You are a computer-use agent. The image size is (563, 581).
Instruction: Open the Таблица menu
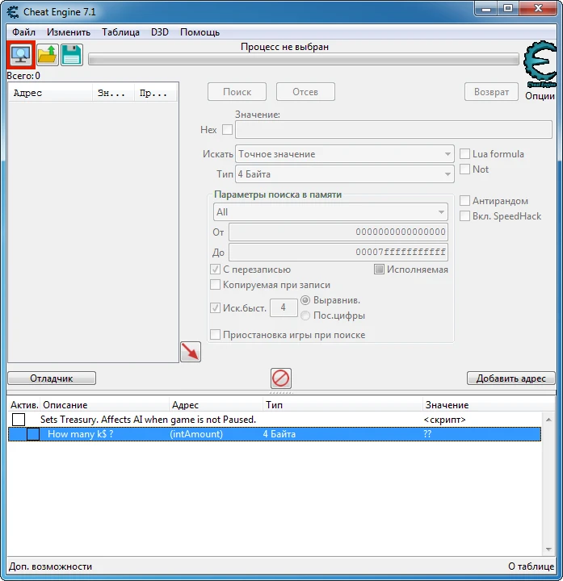120,32
